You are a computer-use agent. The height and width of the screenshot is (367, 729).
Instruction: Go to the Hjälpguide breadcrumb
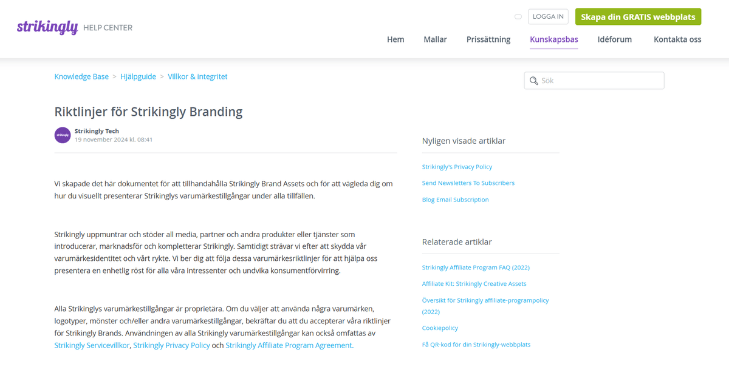(138, 76)
